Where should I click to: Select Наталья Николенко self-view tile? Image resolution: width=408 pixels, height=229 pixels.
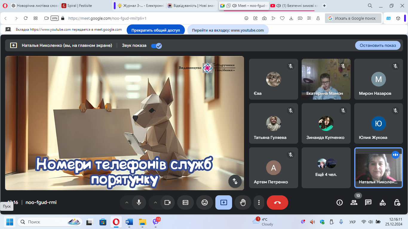point(378,168)
